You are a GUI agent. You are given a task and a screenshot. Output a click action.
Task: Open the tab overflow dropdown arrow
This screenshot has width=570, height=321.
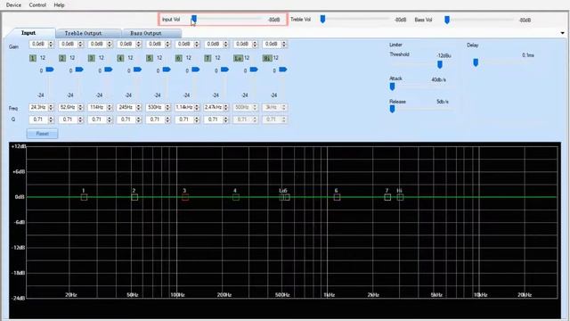(x=562, y=33)
